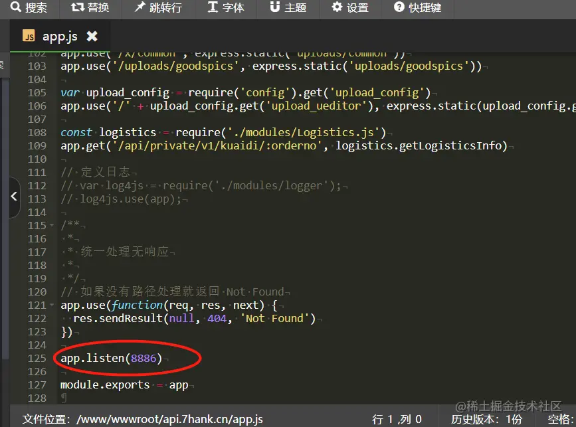Click the commented log4js.use(app) line
The image size is (576, 427).
(x=121, y=199)
